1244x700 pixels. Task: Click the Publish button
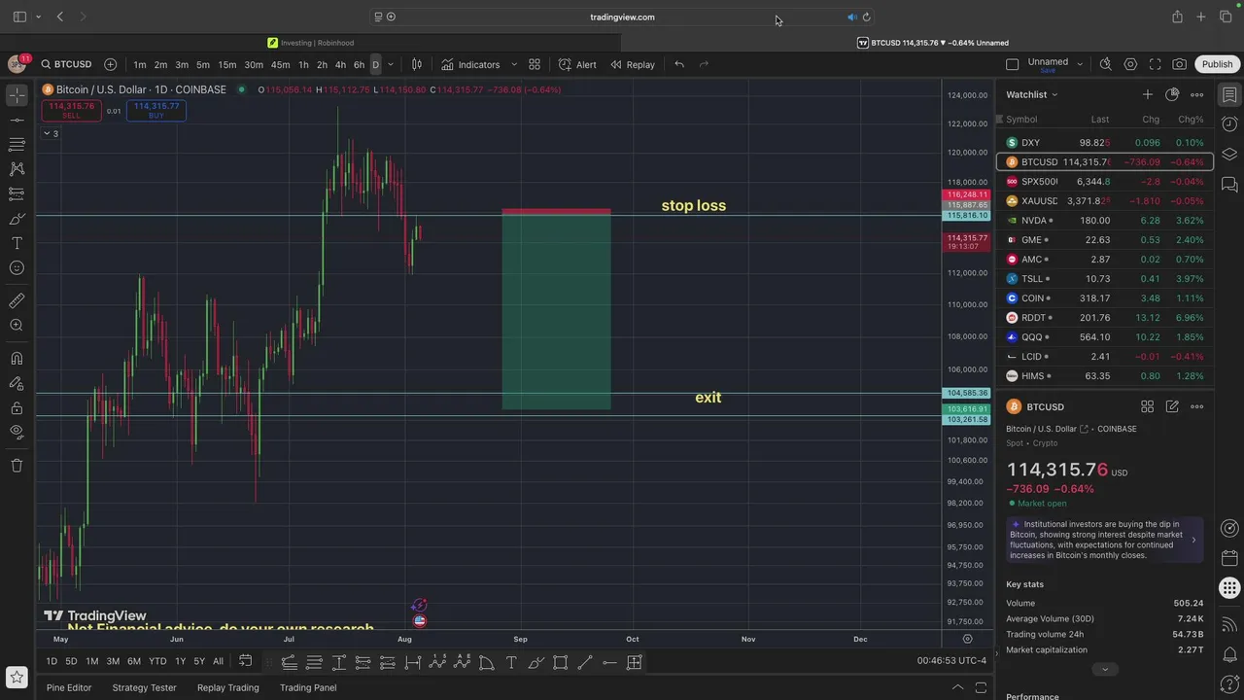[x=1217, y=64]
